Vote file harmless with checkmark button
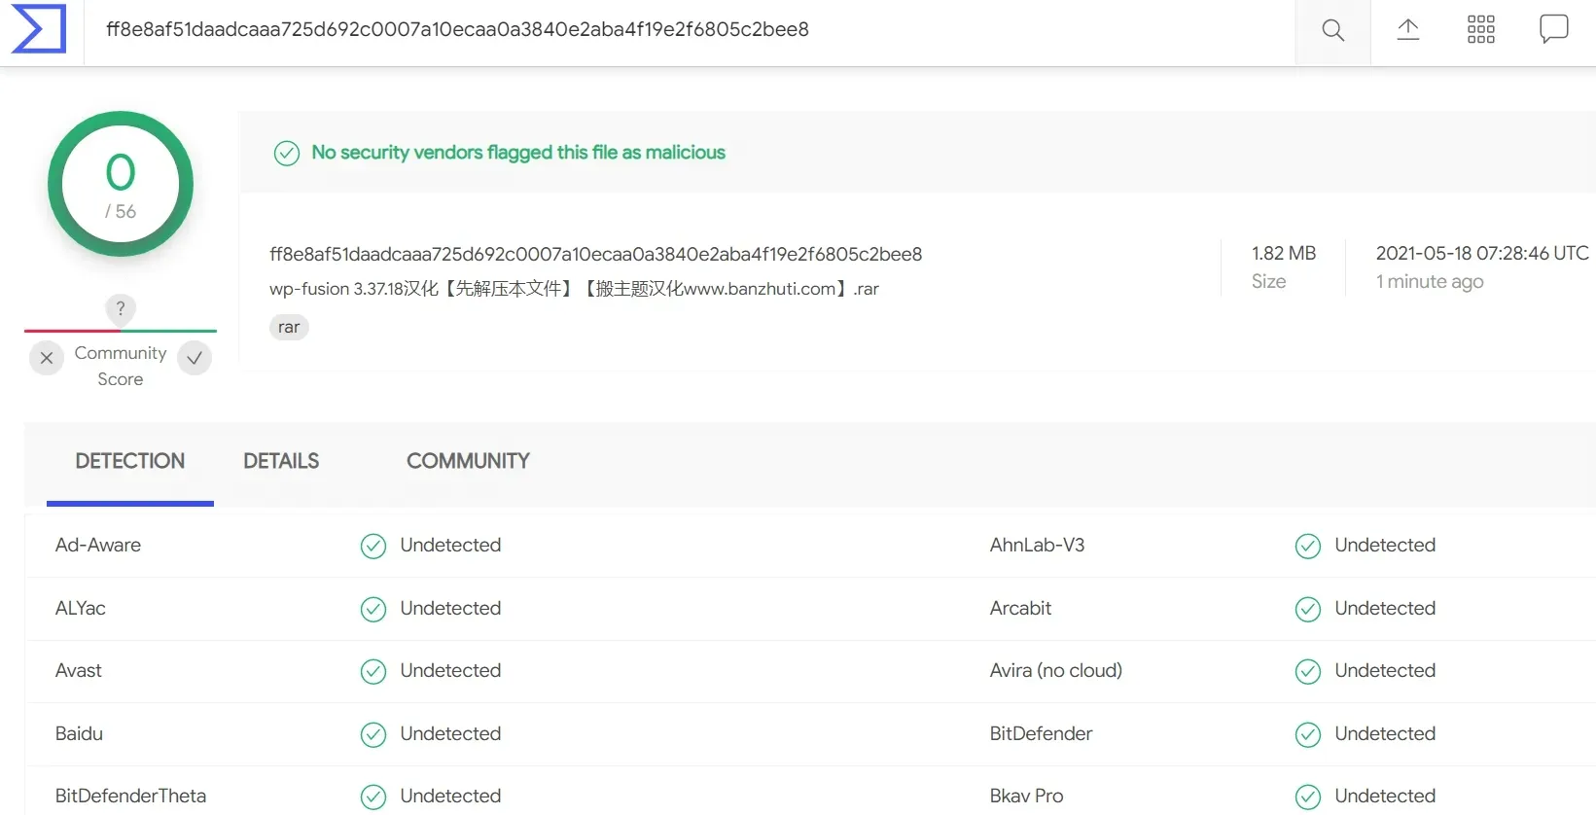 (x=195, y=358)
